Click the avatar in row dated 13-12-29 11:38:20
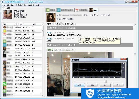The image size is (139, 99). coord(5,88)
